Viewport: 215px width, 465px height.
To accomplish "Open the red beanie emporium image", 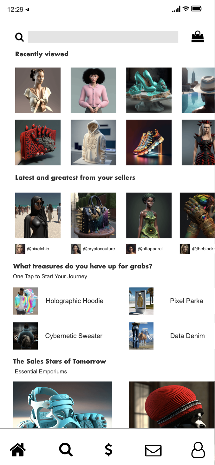I will click(x=172, y=405).
